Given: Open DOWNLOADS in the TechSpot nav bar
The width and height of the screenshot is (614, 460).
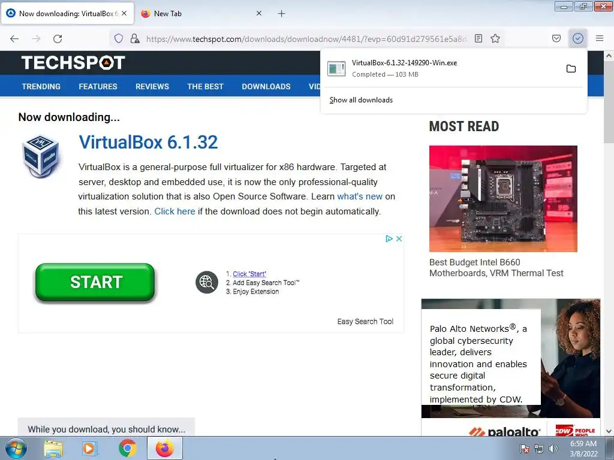Looking at the screenshot, I should click(266, 86).
